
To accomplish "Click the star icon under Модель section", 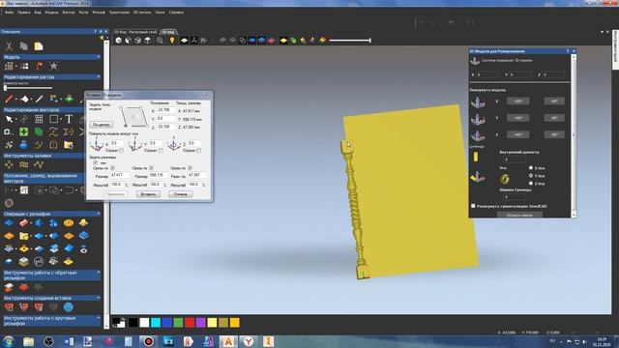I will (54, 67).
